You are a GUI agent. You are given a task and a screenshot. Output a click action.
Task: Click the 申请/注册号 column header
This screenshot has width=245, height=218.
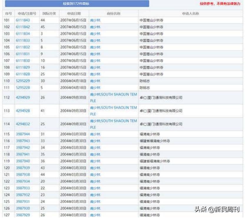point(27,14)
